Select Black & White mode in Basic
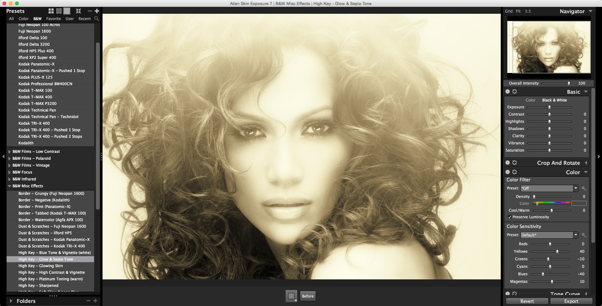 point(555,100)
